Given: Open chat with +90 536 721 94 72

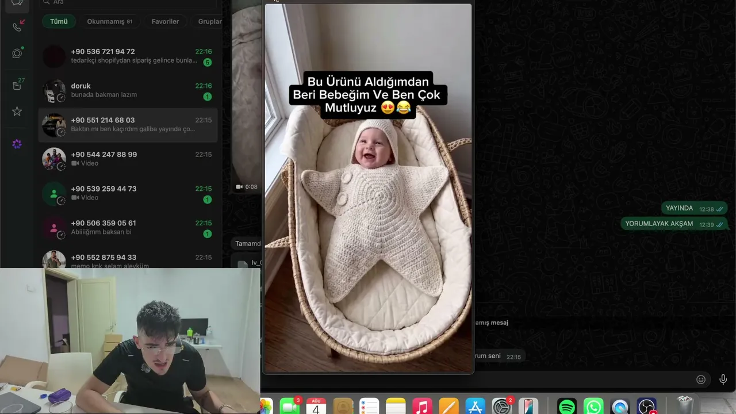Looking at the screenshot, I should [128, 56].
